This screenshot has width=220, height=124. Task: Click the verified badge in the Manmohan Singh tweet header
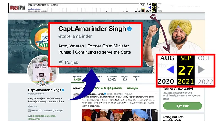[x=105, y=94]
